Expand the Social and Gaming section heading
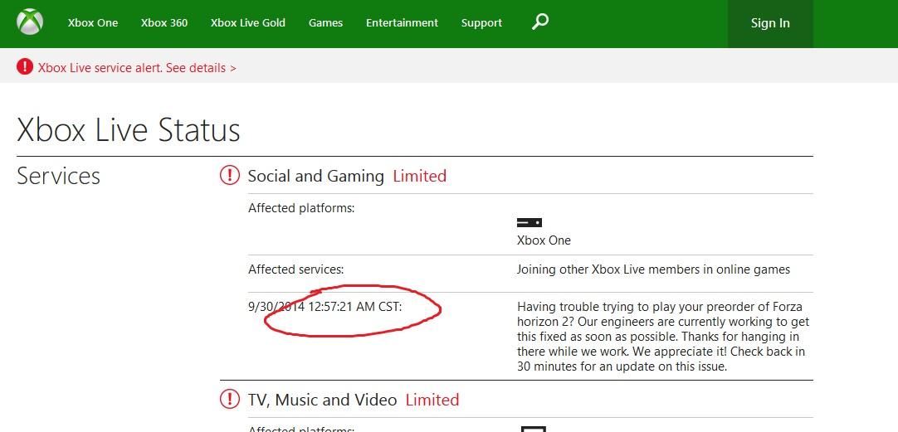 [315, 176]
